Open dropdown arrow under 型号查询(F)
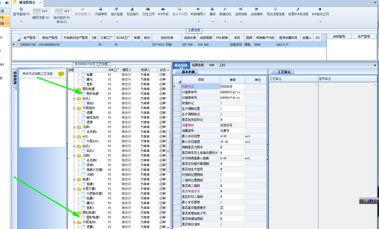This screenshot has height=229, width=379. (21, 22)
